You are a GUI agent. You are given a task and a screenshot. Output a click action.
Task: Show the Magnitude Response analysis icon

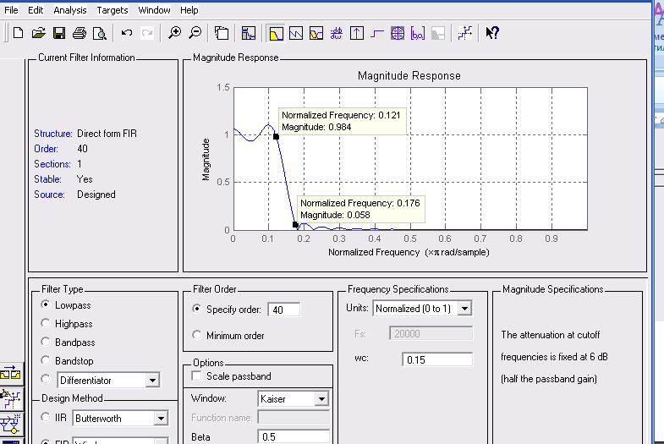(x=277, y=33)
